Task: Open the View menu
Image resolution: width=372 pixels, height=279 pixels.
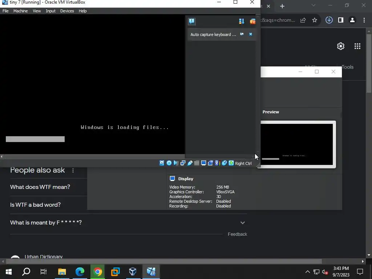Action: 37,11
